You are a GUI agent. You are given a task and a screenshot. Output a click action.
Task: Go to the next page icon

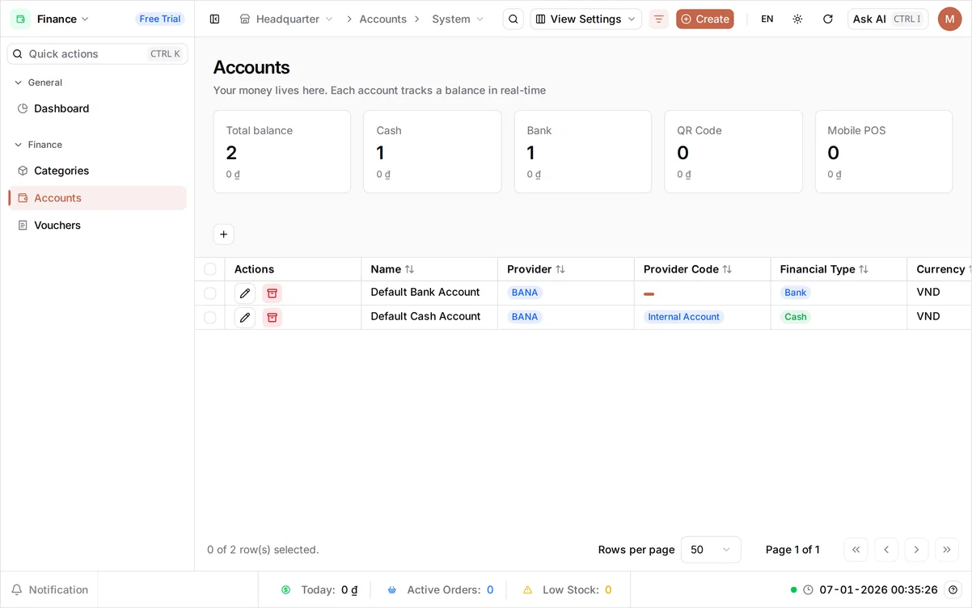[916, 550]
